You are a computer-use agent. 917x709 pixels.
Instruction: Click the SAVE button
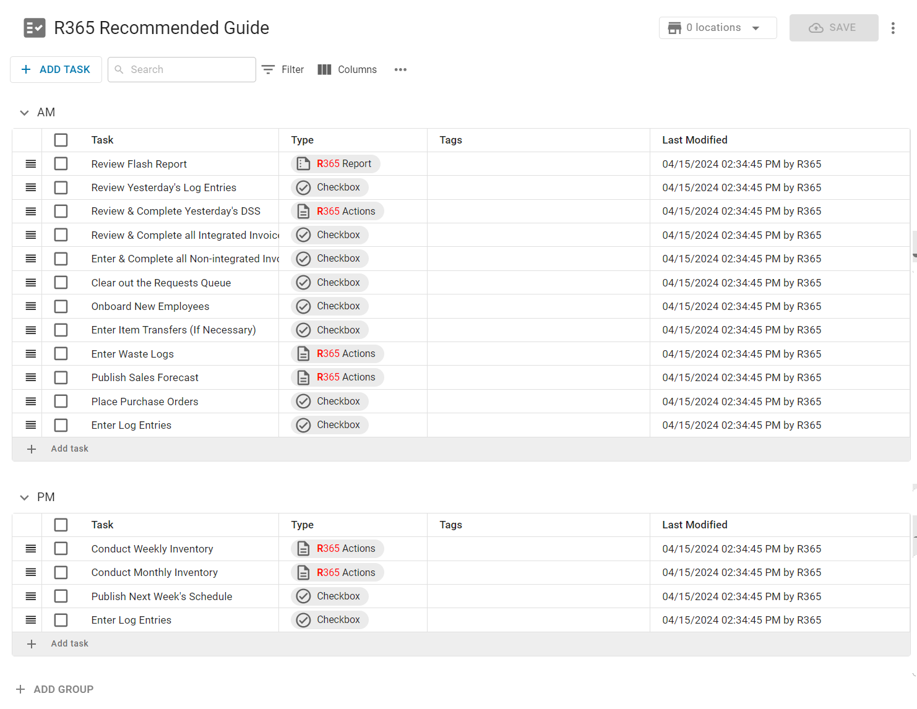(x=833, y=28)
